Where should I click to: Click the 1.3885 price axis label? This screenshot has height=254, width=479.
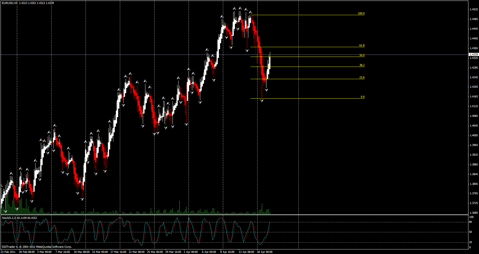[x=474, y=165]
